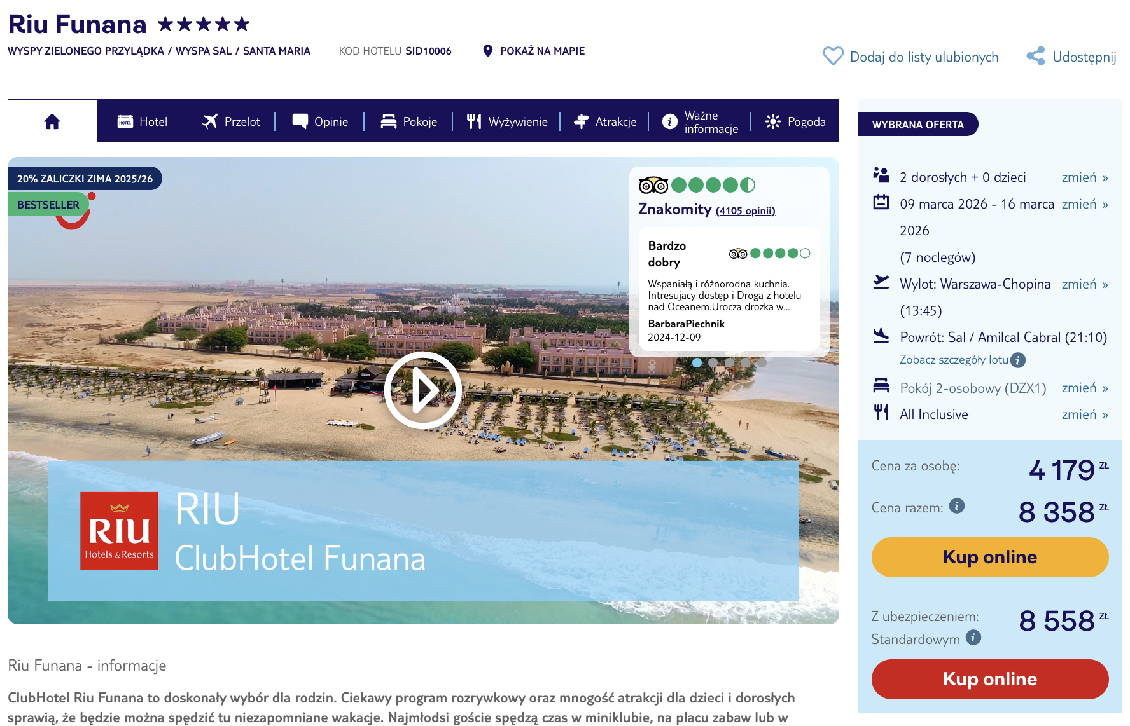Image resolution: width=1130 pixels, height=726 pixels.
Task: Select second review carousel dot
Action: pyautogui.click(x=713, y=362)
